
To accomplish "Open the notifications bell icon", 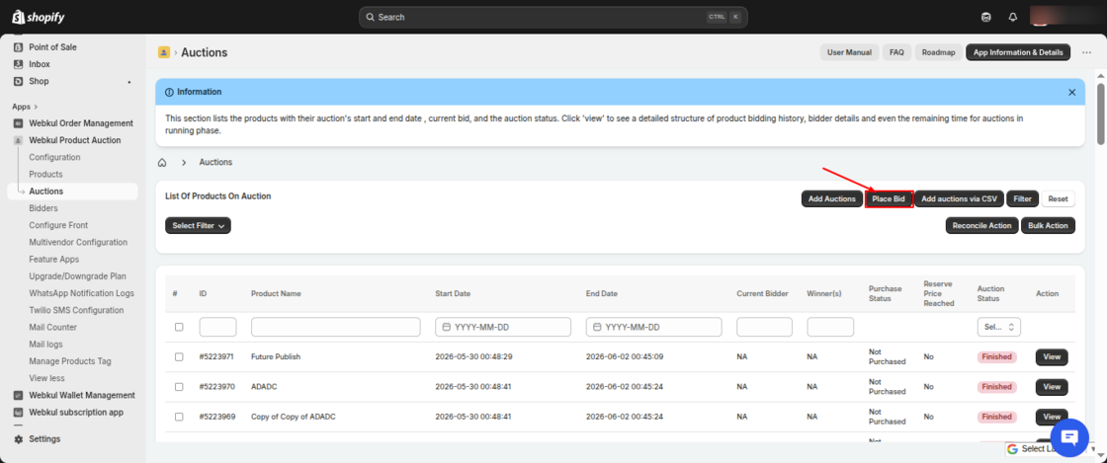I will [1013, 17].
